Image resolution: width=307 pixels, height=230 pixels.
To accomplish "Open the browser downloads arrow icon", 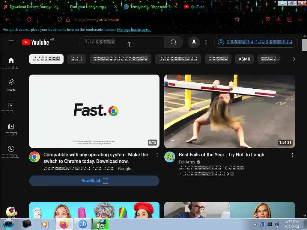I will pos(278,19).
